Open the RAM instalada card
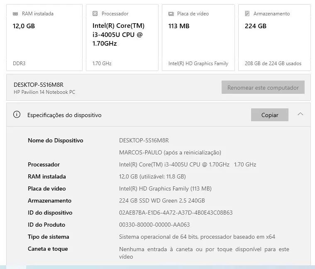The height and width of the screenshot is (269, 315). tap(44, 37)
